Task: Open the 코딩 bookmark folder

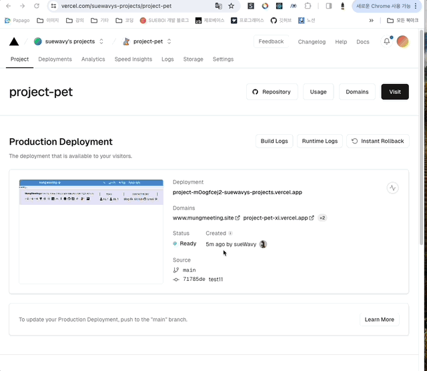Action: point(125,21)
